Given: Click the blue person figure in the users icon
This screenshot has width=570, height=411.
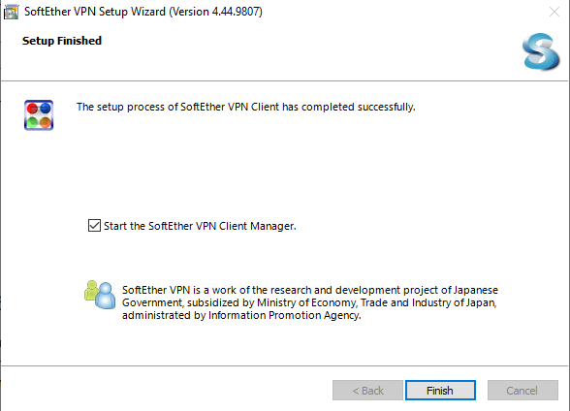Looking at the screenshot, I should point(106,296).
